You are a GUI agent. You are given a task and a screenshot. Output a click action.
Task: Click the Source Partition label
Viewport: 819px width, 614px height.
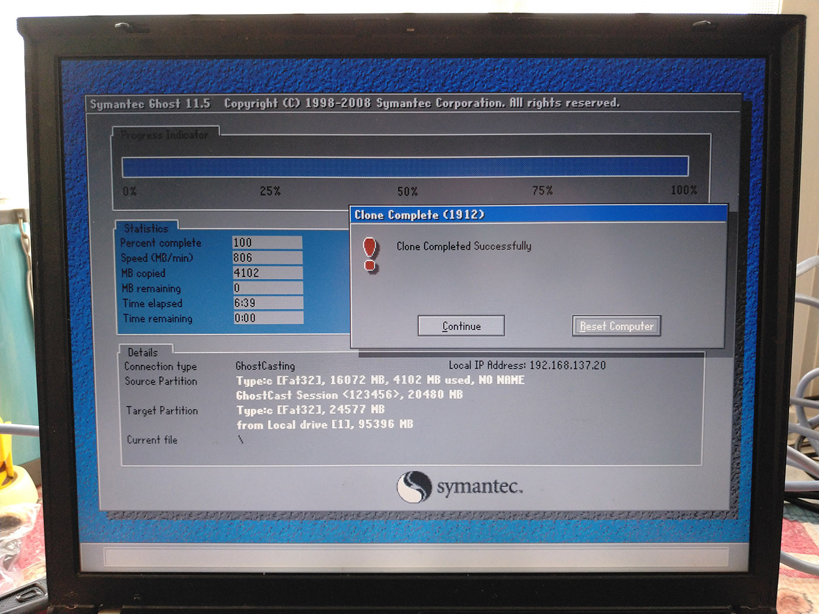point(161,381)
